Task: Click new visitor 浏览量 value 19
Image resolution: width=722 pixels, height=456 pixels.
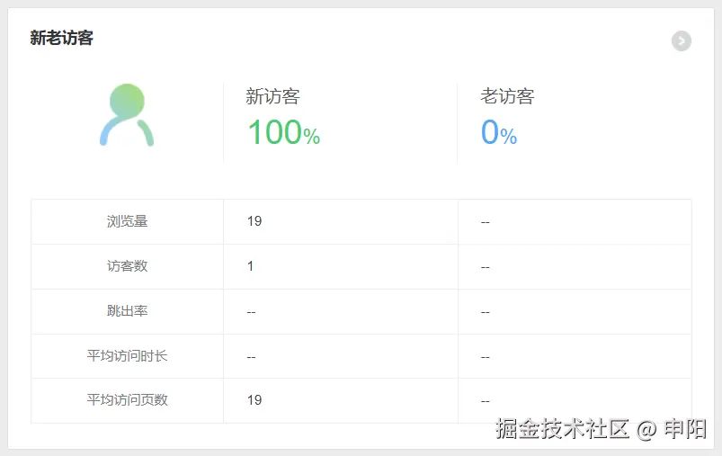Action: pos(254,221)
